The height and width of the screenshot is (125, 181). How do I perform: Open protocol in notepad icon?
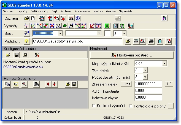[x=160, y=41]
